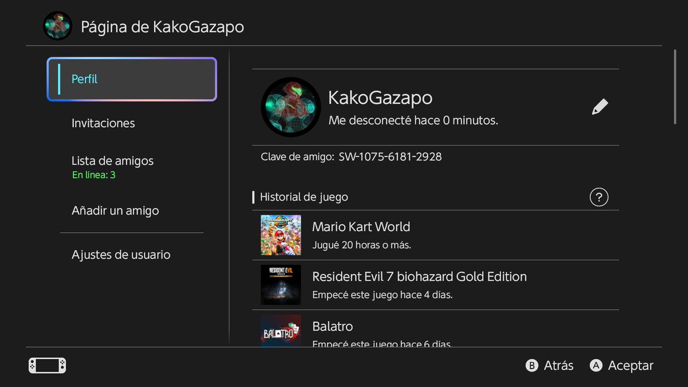Click the 'Página de KakoGazapo' header title
Screen dimensions: 688x387
coord(162,27)
